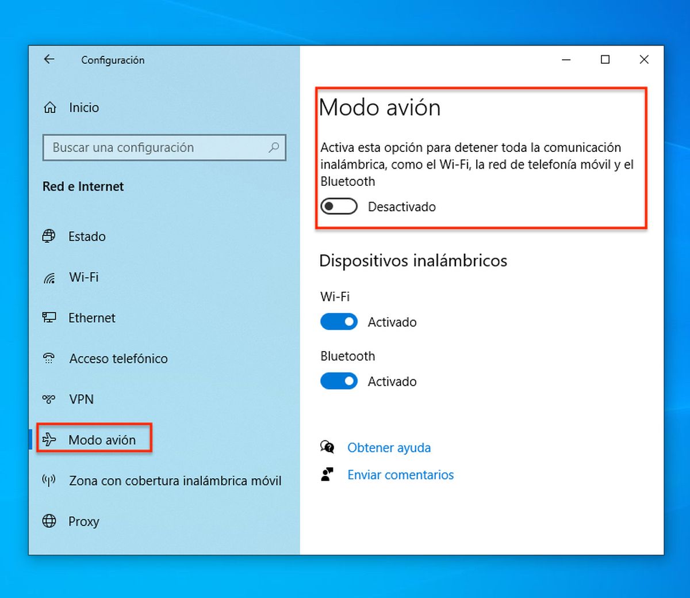The image size is (690, 598).
Task: Turn off the Bluetooth switch
Action: tap(339, 381)
